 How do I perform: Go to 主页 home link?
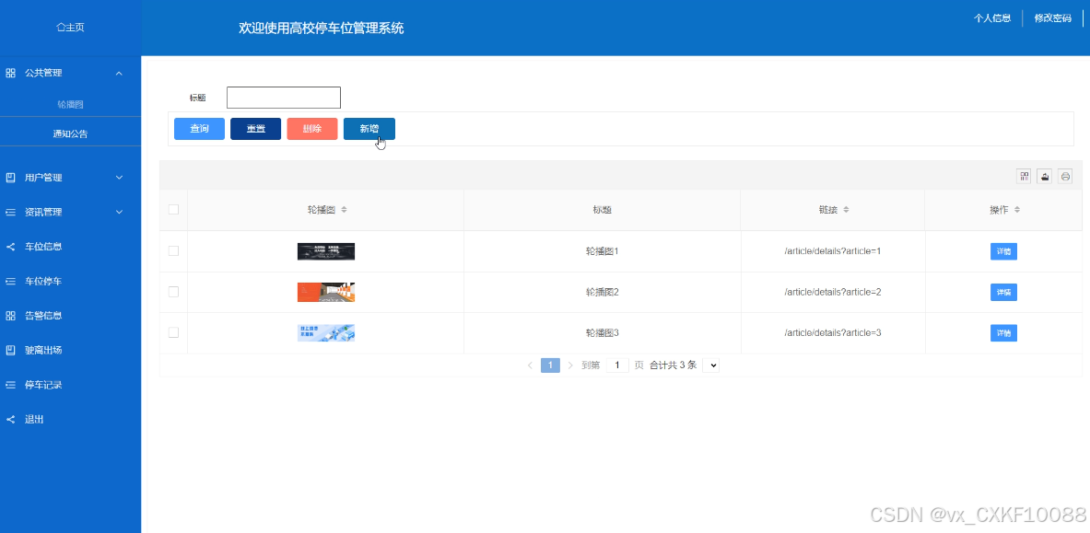(70, 27)
